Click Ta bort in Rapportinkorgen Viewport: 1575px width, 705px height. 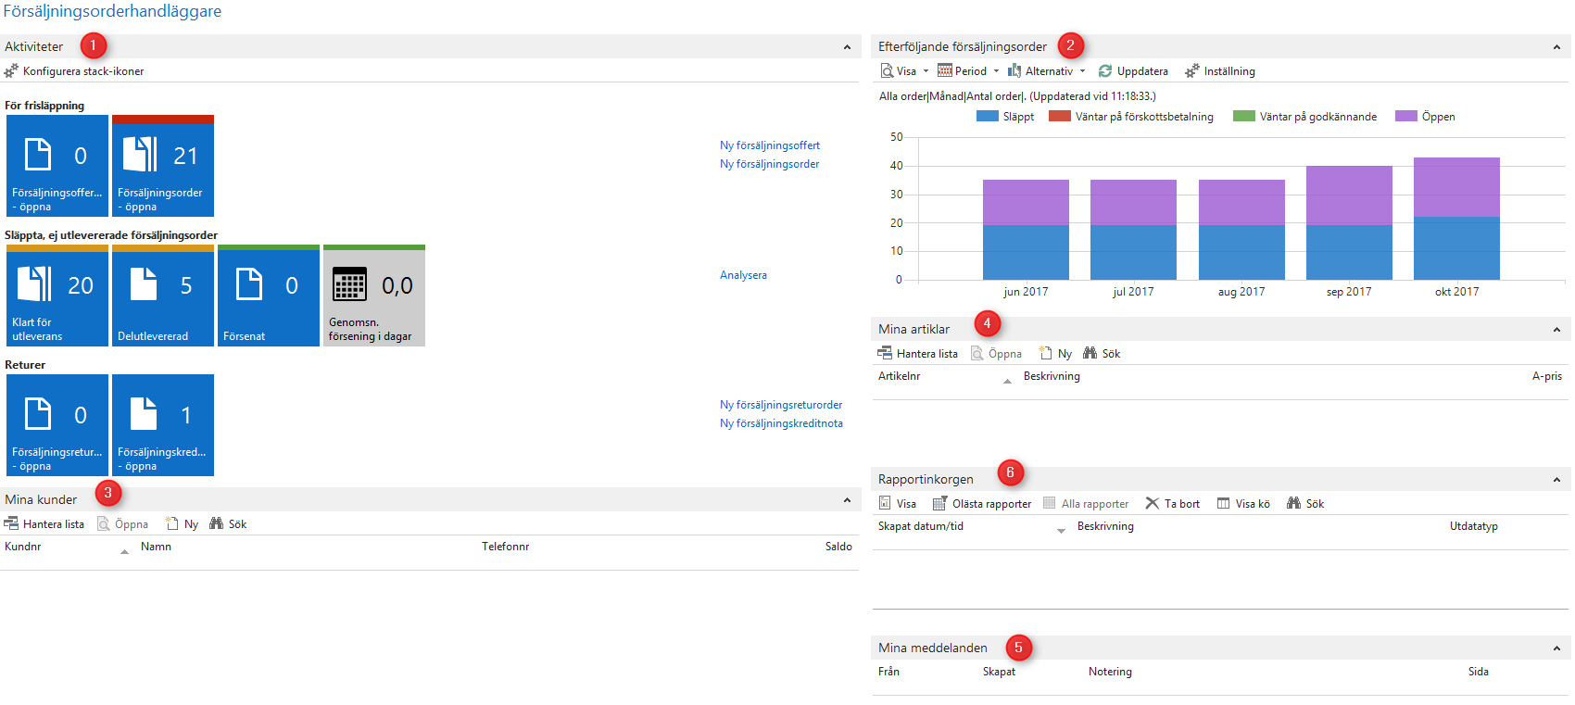[x=1172, y=504]
